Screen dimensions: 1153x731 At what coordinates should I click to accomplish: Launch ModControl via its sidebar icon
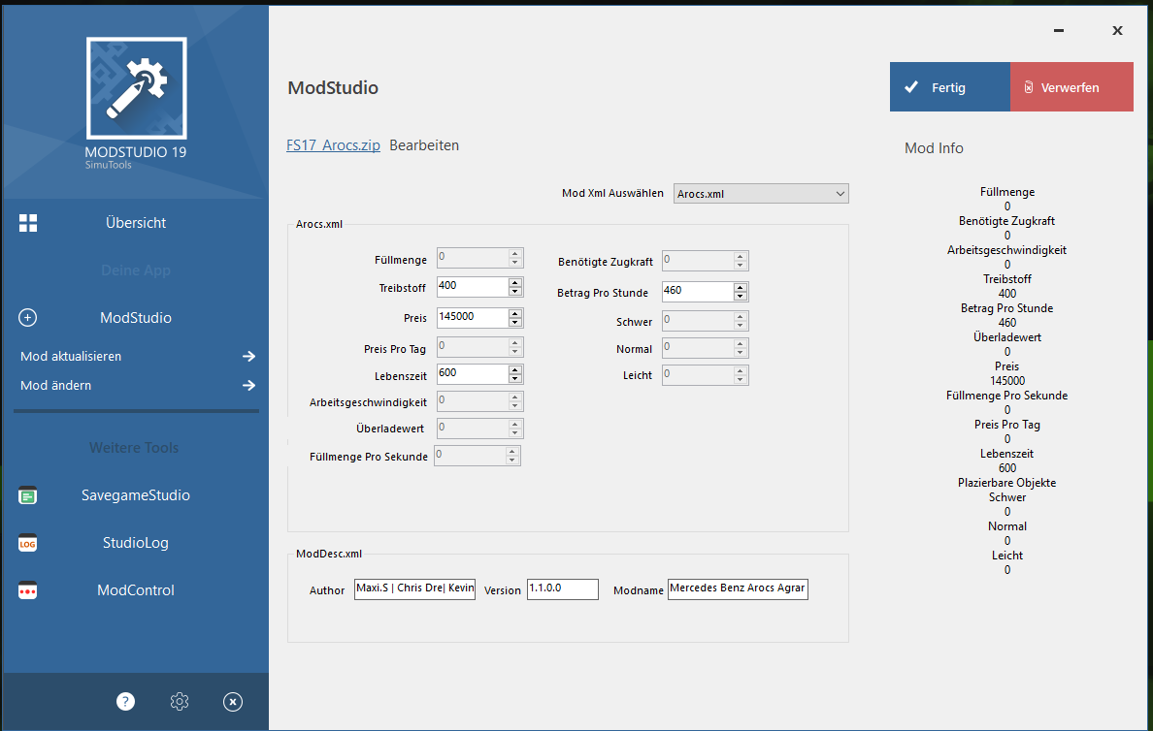point(28,590)
